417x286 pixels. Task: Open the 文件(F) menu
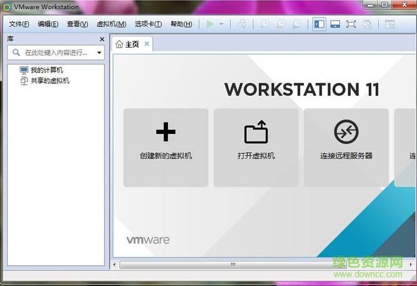[x=19, y=24]
